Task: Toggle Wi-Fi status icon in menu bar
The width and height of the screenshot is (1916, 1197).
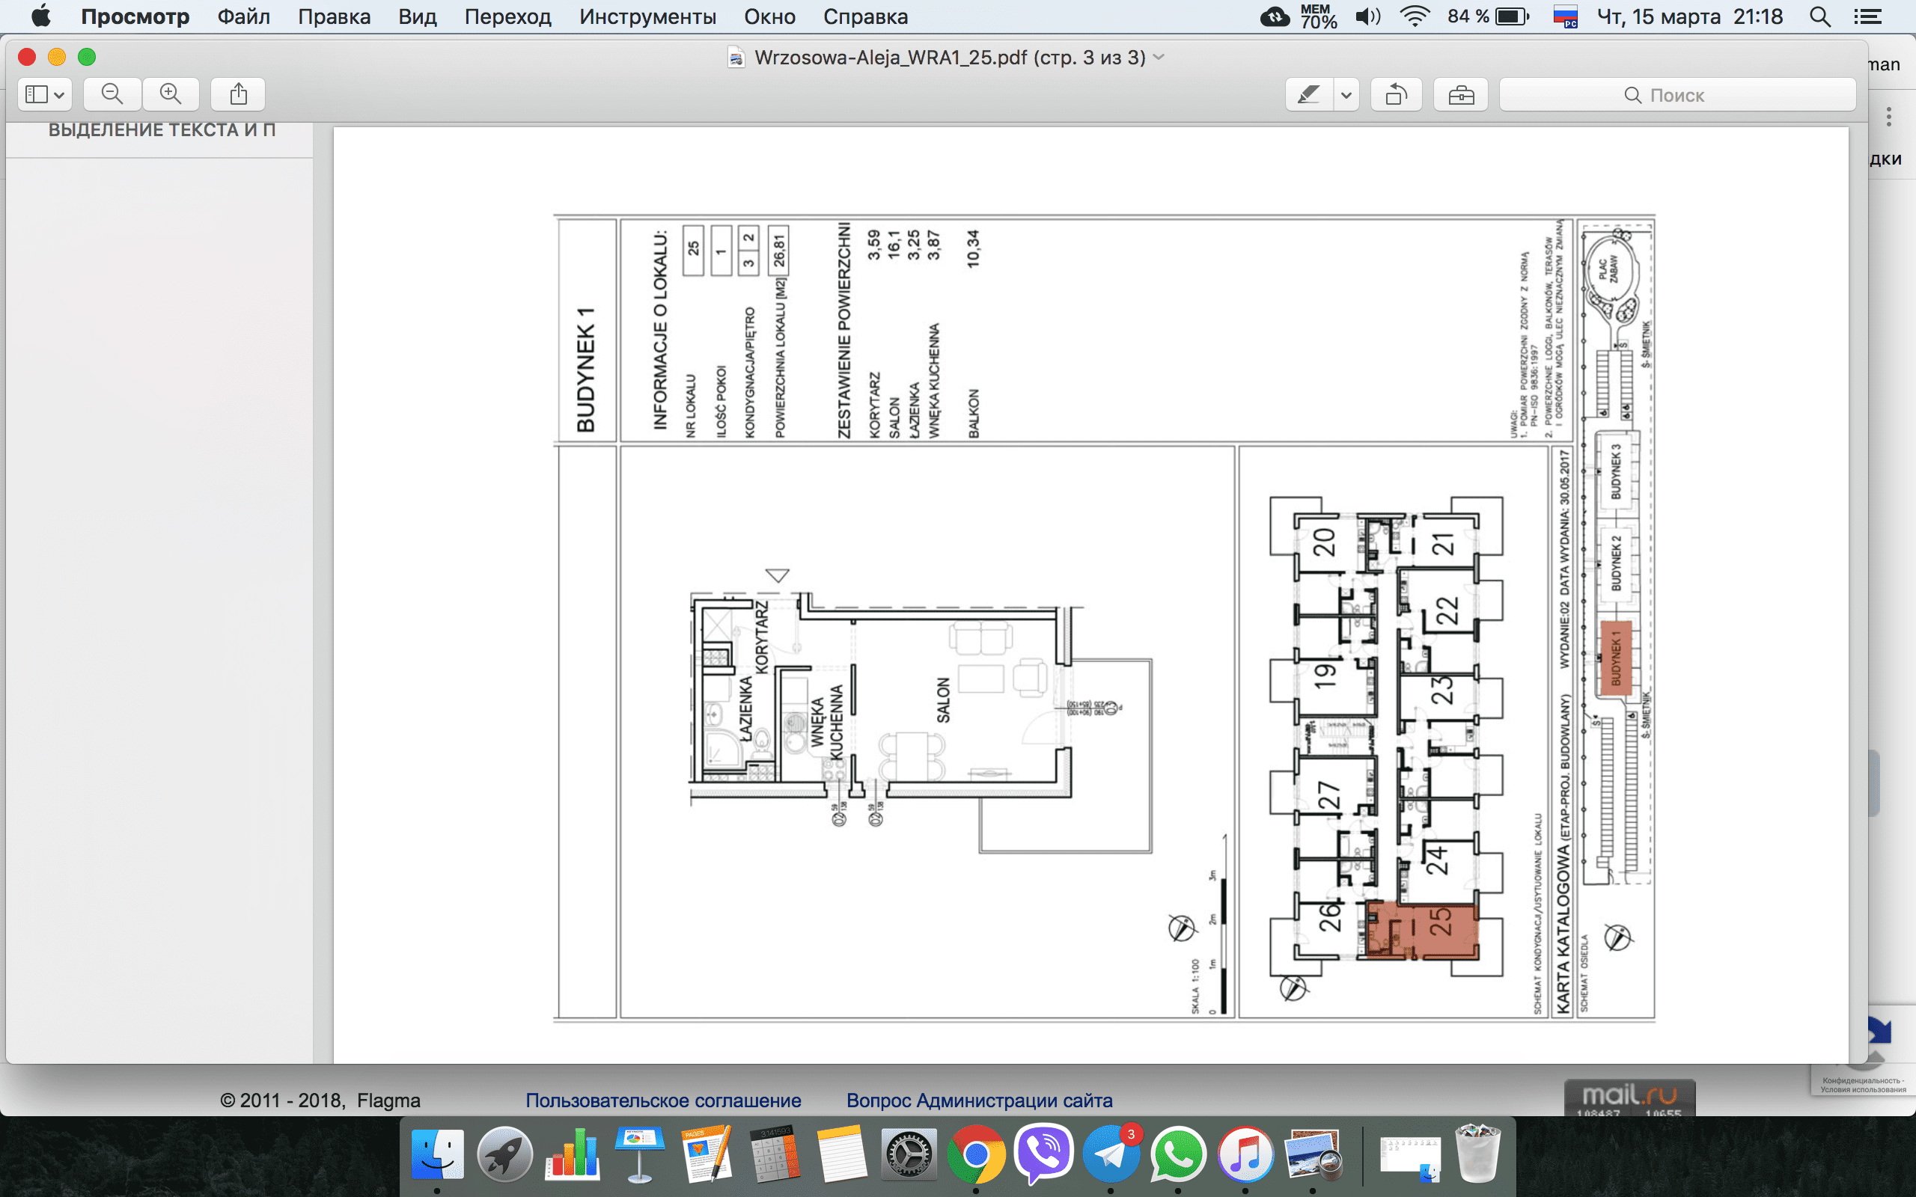Action: (x=1414, y=16)
